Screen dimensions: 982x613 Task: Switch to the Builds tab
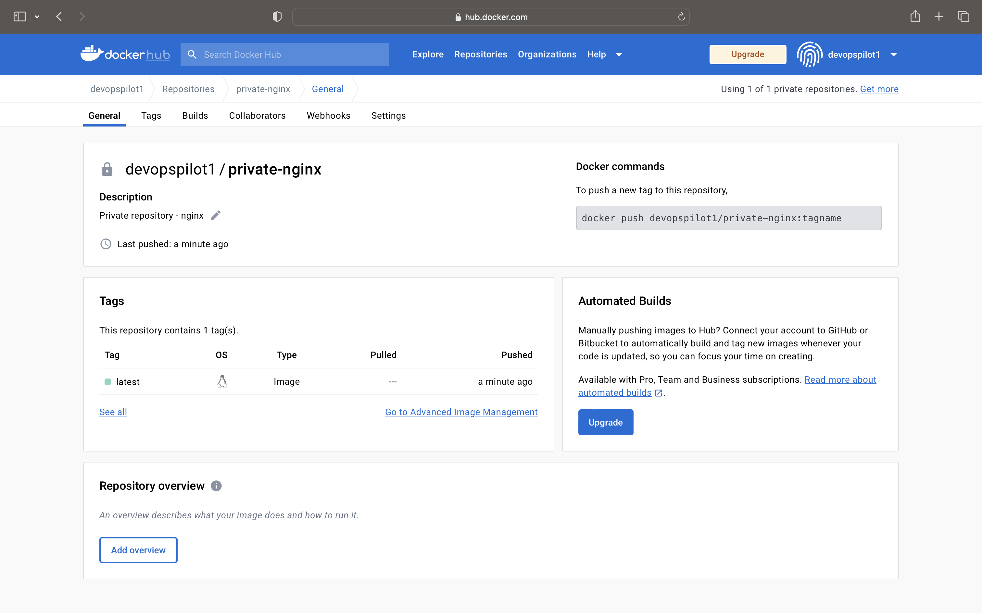pos(195,115)
